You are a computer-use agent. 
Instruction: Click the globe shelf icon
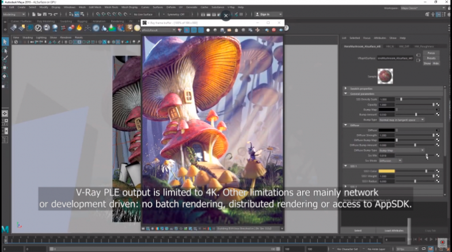[137, 28]
